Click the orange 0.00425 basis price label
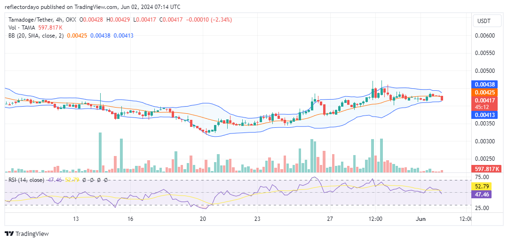Viewport: 508px width, 242px height. [x=485, y=92]
